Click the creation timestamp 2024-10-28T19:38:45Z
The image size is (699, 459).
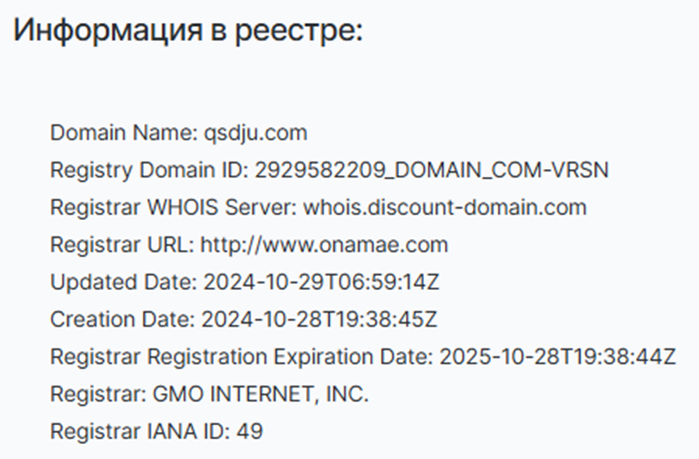(319, 320)
